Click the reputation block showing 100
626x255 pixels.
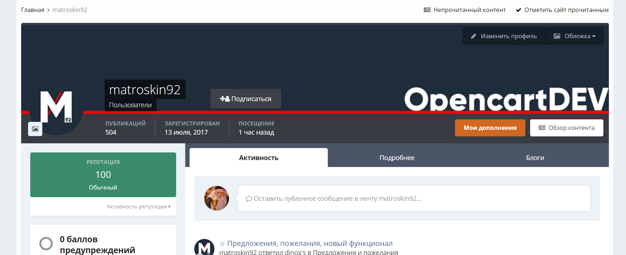(103, 175)
